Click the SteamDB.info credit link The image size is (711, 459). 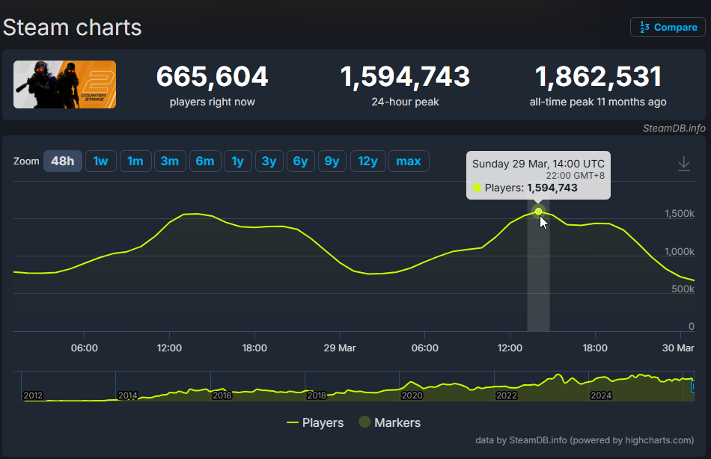(674, 128)
